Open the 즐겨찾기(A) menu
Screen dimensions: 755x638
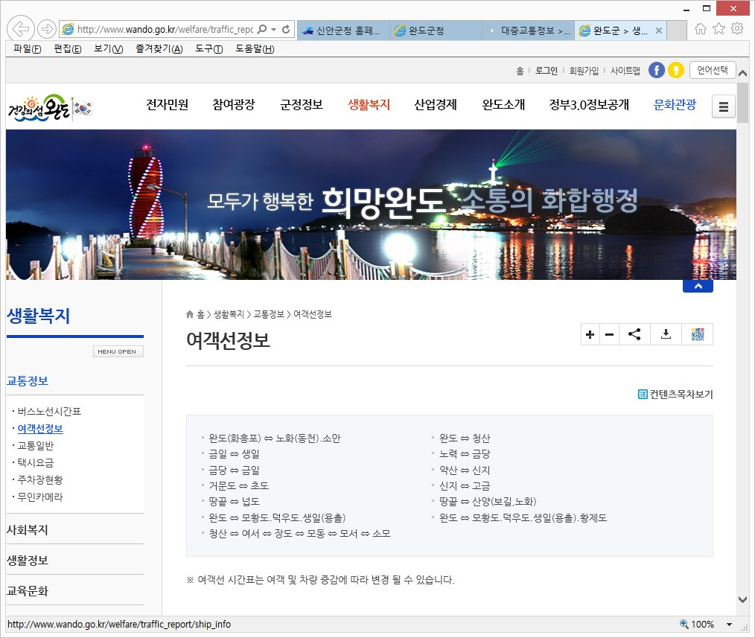click(x=159, y=48)
